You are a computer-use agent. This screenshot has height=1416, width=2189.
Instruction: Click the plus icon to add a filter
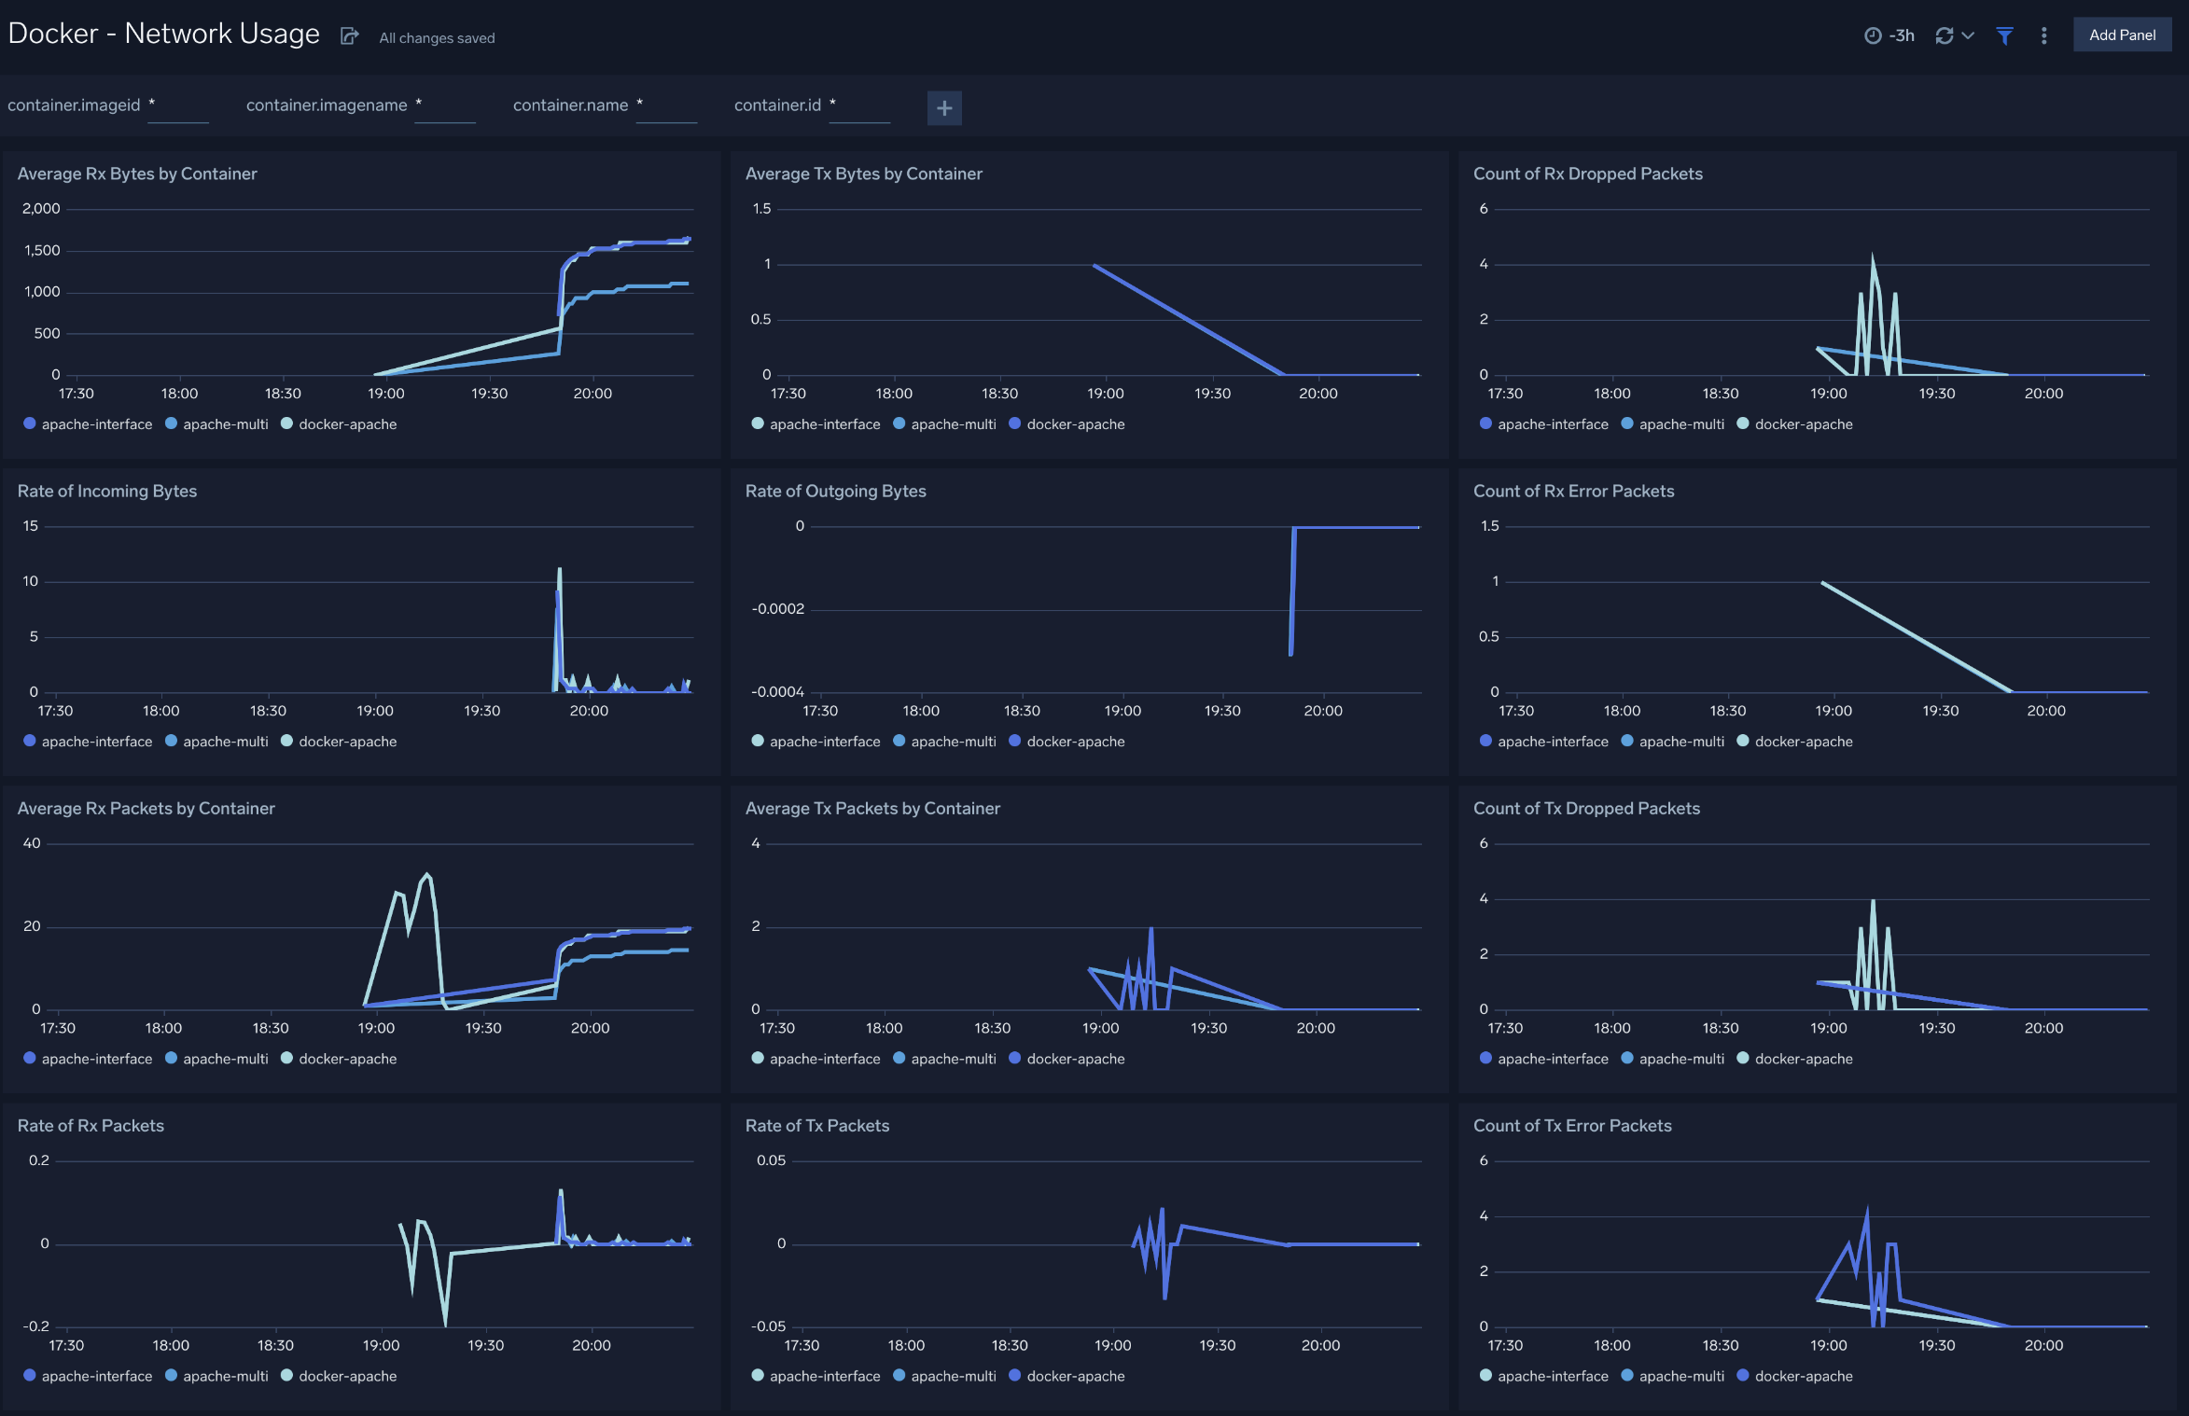pyautogui.click(x=944, y=108)
